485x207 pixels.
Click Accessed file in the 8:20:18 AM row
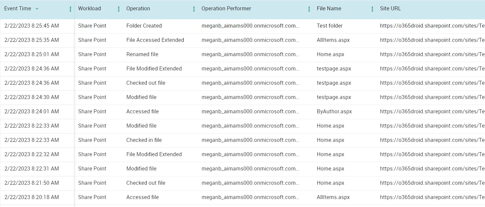tap(142, 197)
